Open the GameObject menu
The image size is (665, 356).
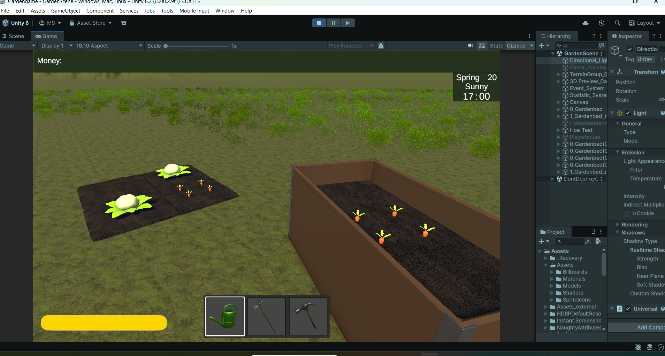click(x=66, y=10)
